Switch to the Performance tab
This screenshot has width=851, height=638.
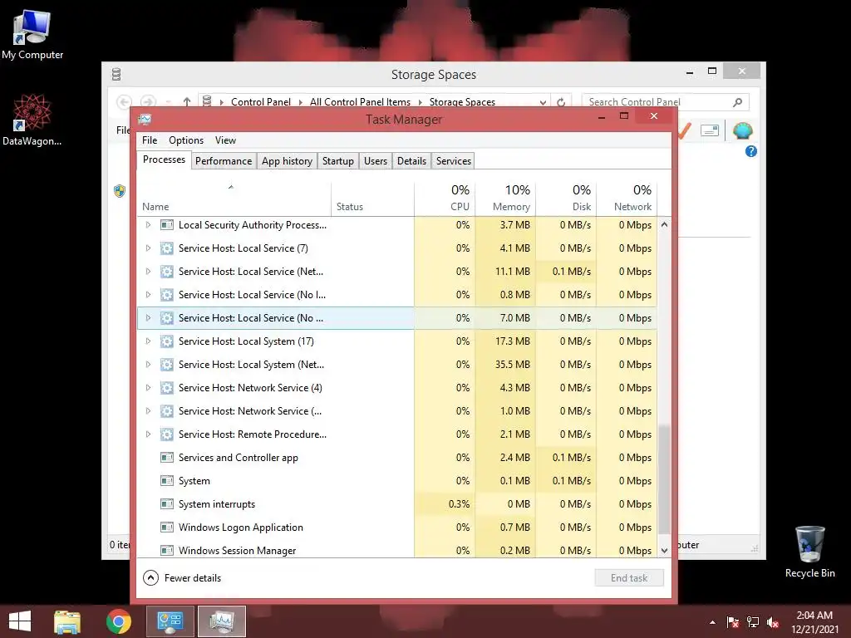click(224, 160)
